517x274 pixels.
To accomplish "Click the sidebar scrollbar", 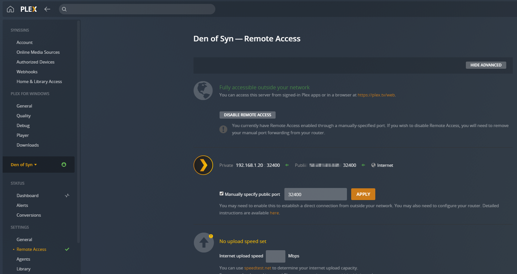I will tap(79, 132).
